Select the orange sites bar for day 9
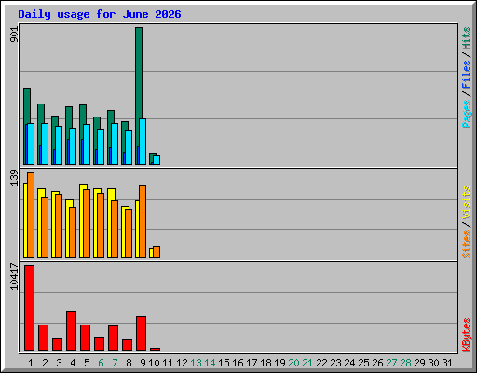The height and width of the screenshot is (373, 477). click(143, 221)
